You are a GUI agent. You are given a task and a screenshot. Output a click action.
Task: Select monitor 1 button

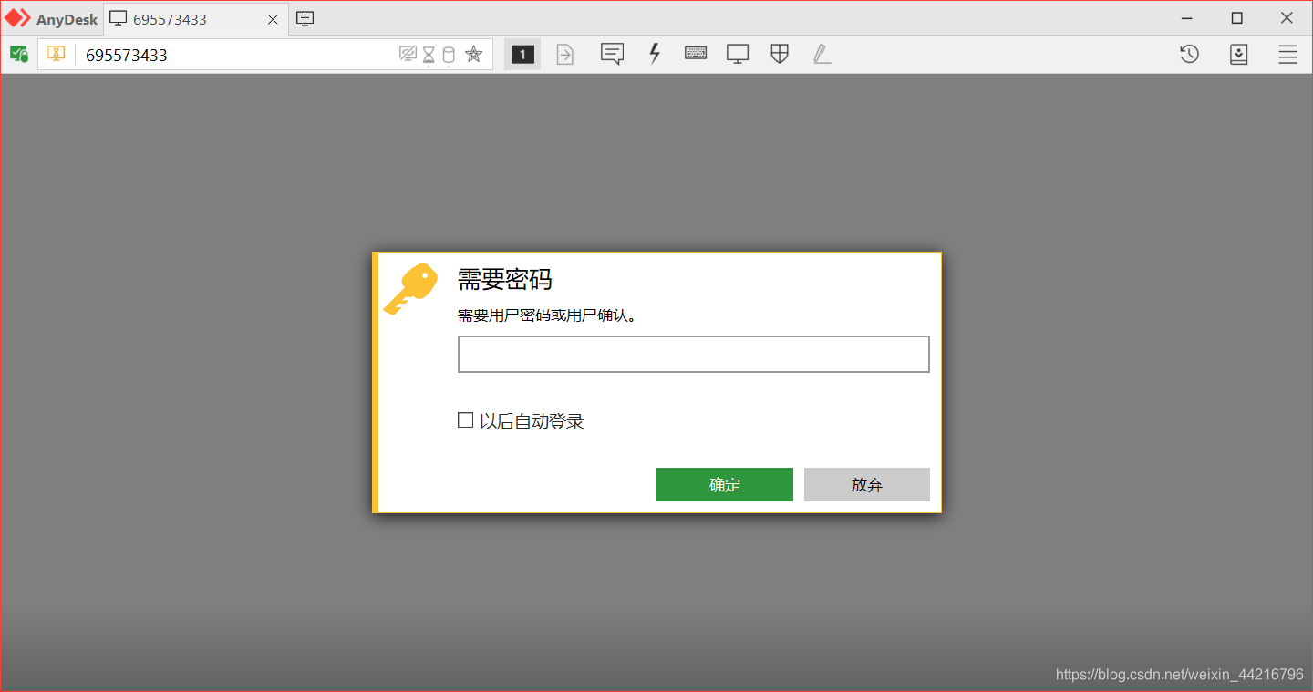[522, 55]
